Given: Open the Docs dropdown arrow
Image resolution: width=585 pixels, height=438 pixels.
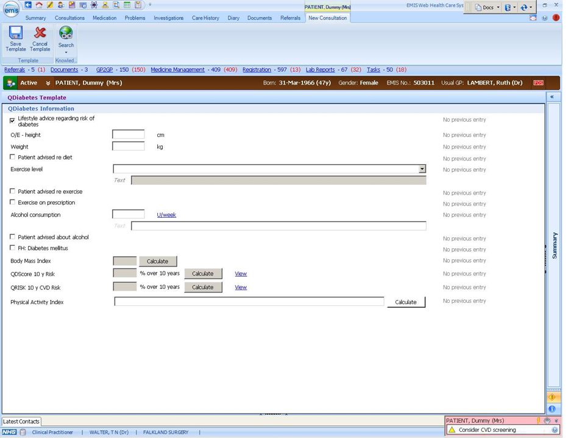Looking at the screenshot, I should pyautogui.click(x=498, y=7).
